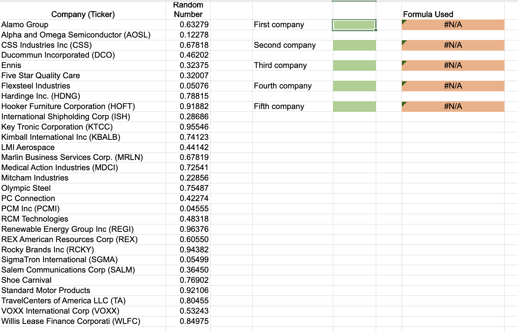Screen dimensions: 518x332
Task: Click the #N/A formula cell for Fifth company
Action: coord(453,107)
